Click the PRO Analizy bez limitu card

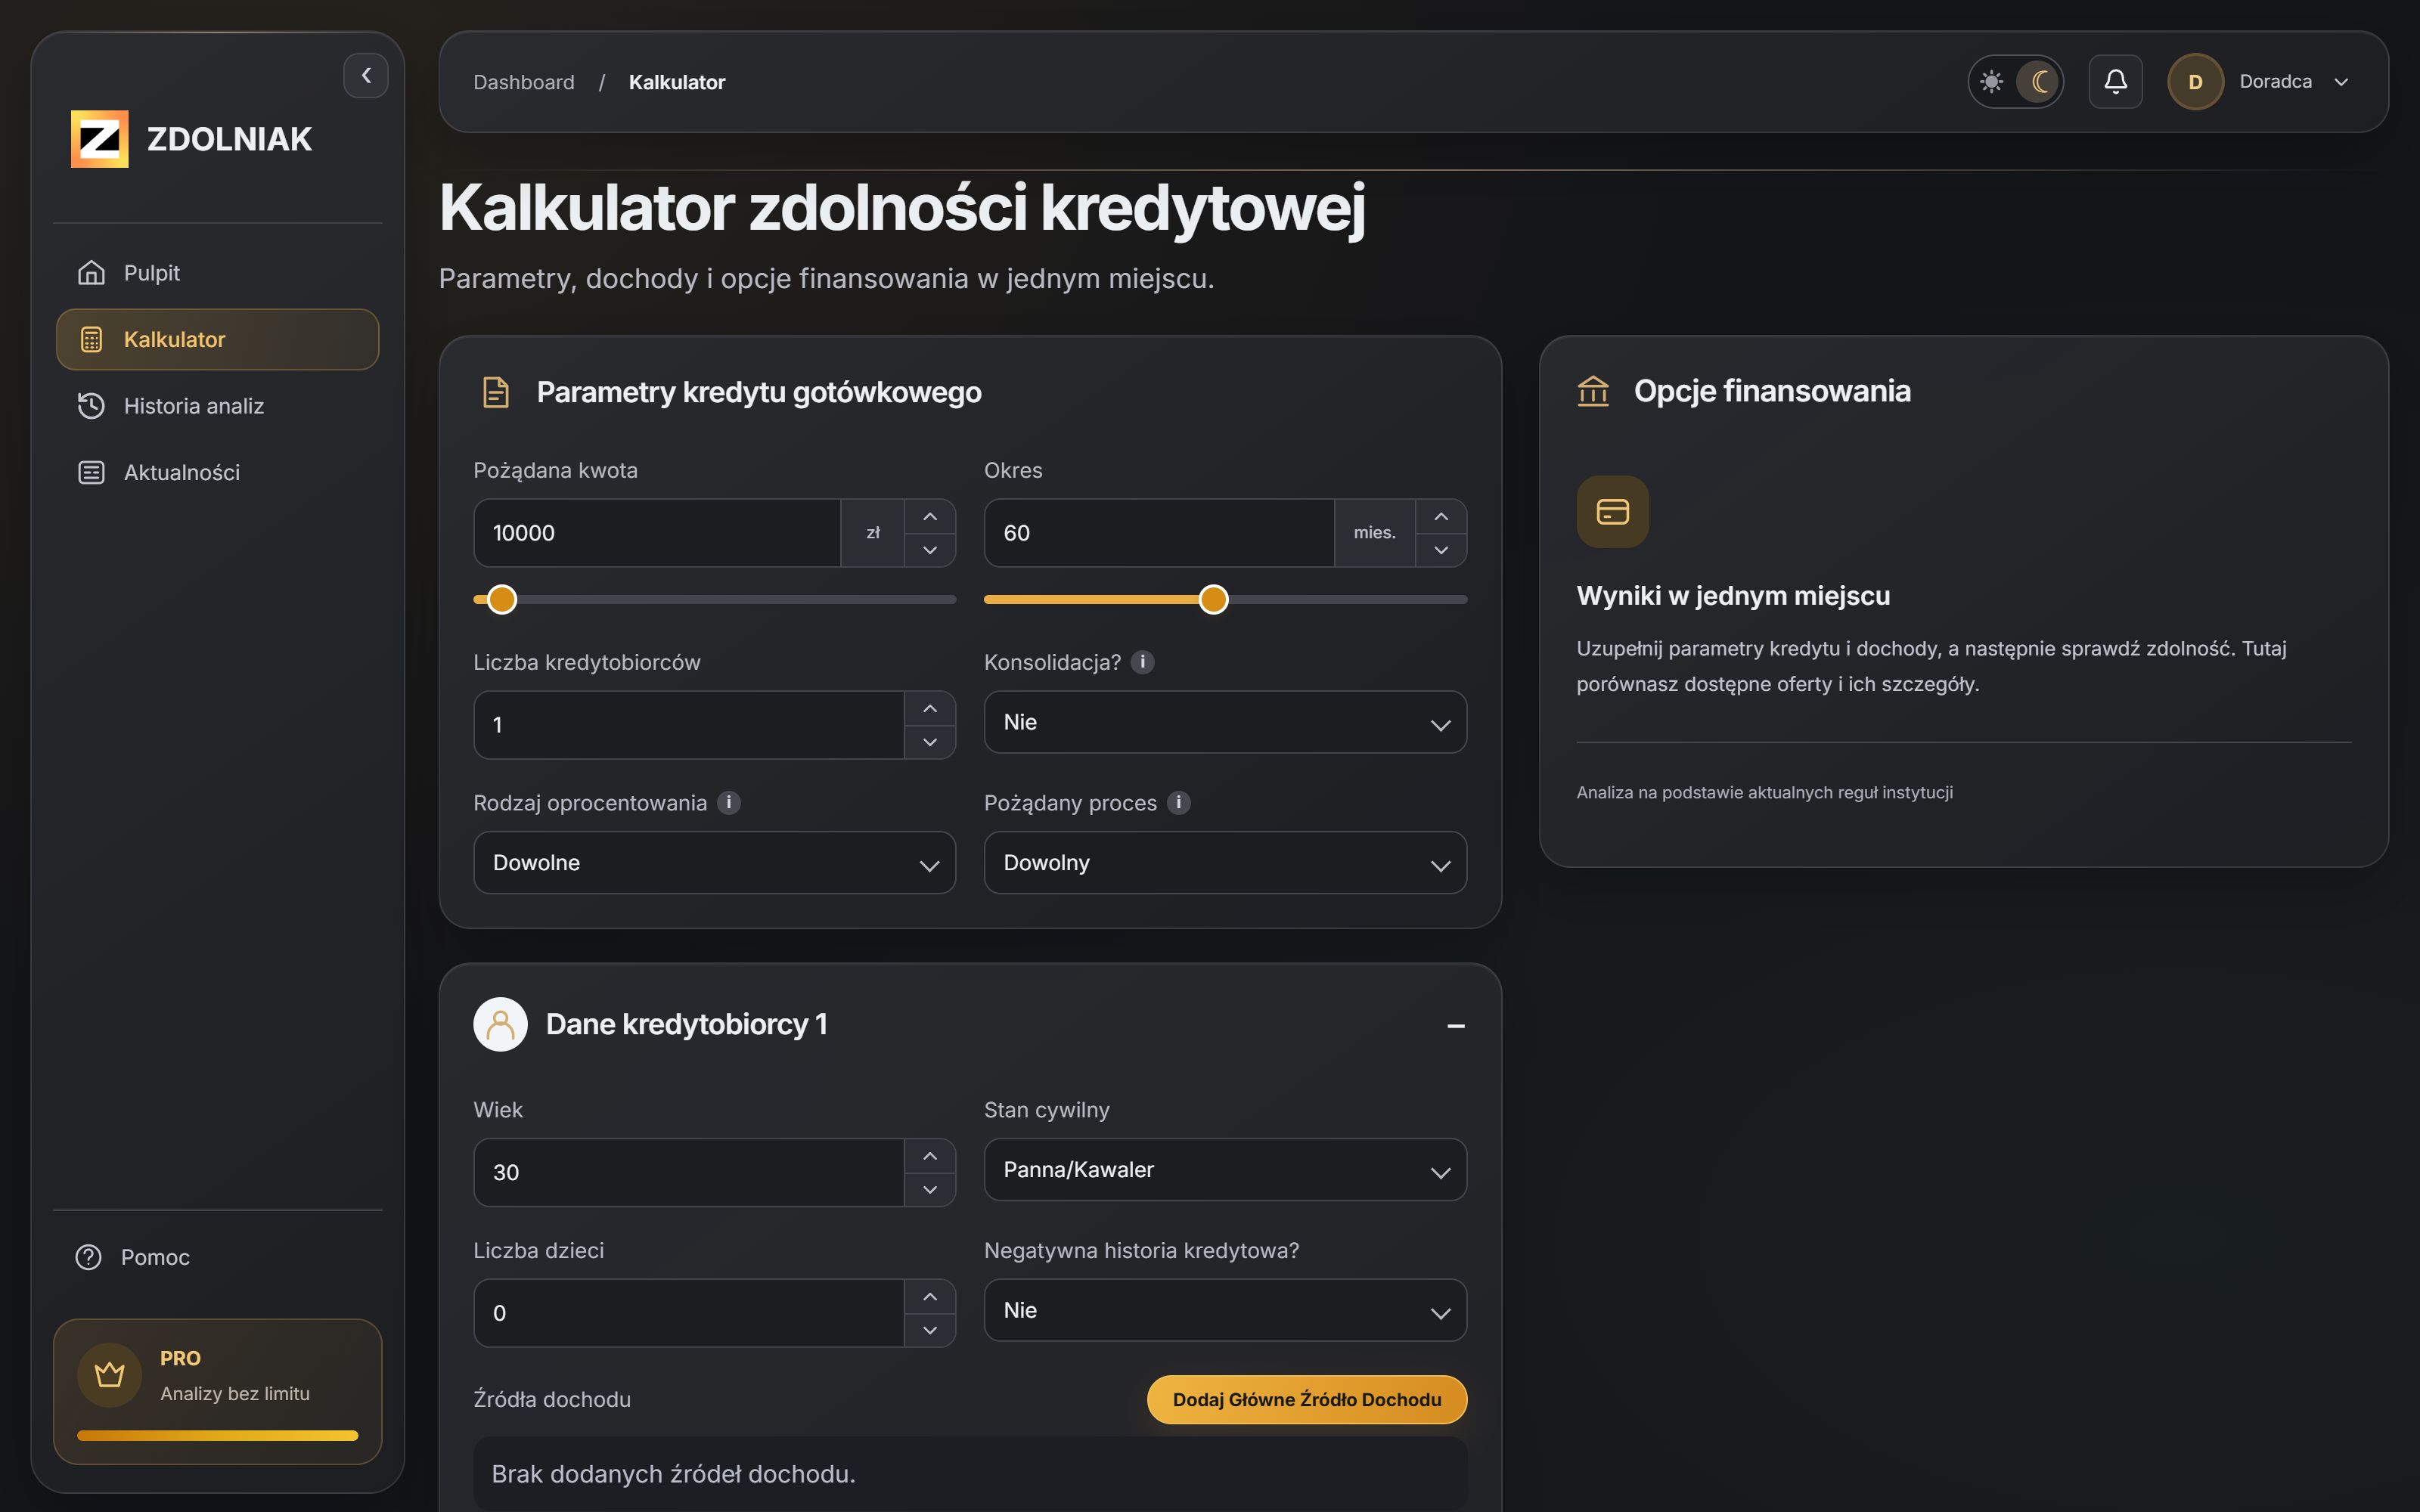click(217, 1391)
